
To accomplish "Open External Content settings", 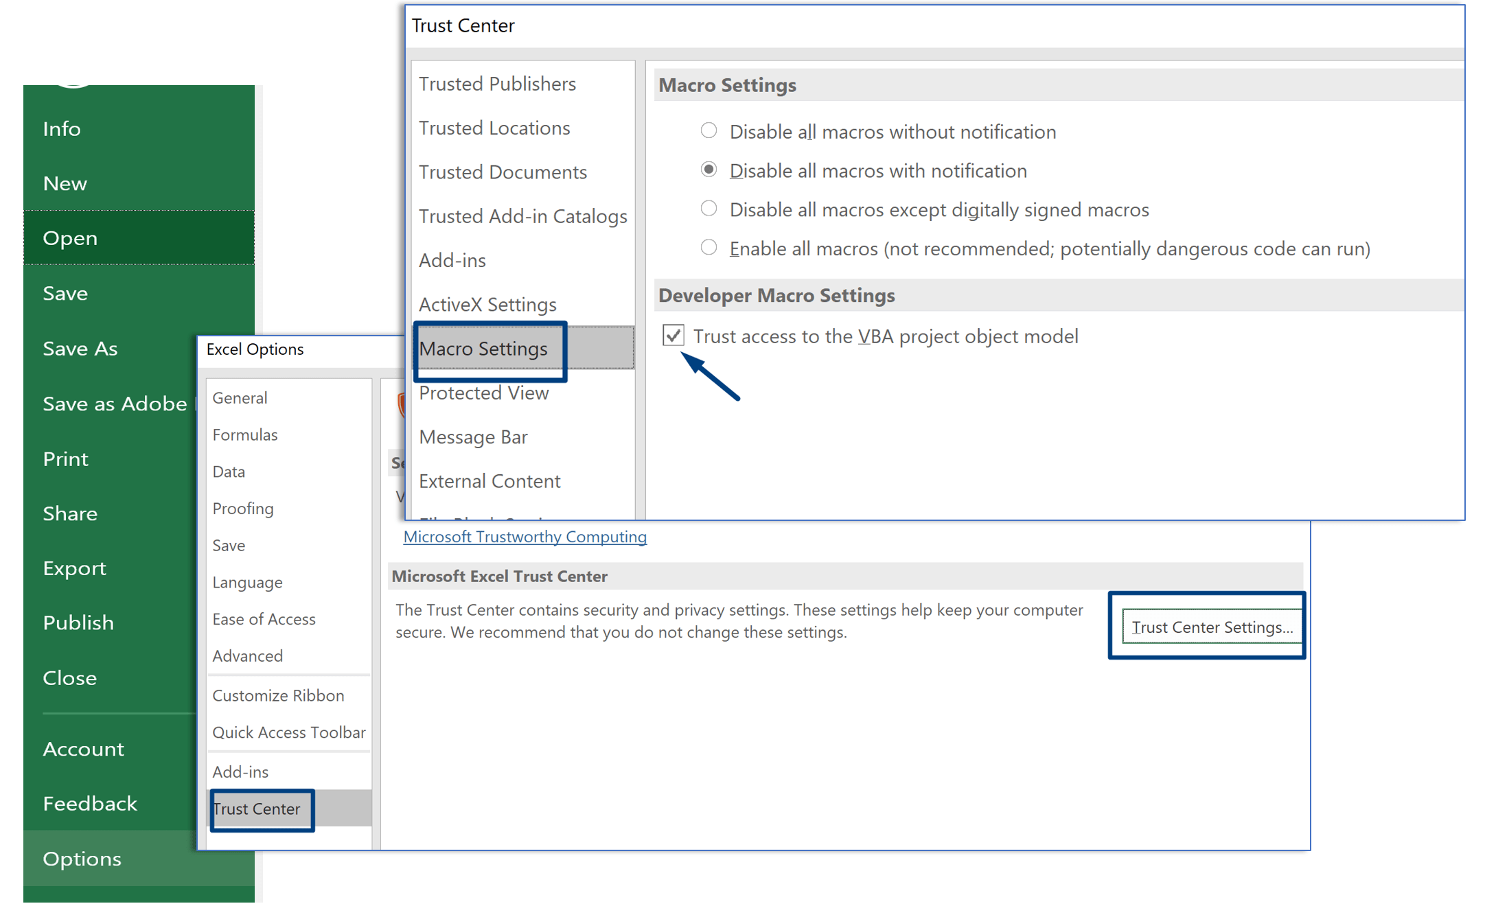I will click(x=489, y=480).
